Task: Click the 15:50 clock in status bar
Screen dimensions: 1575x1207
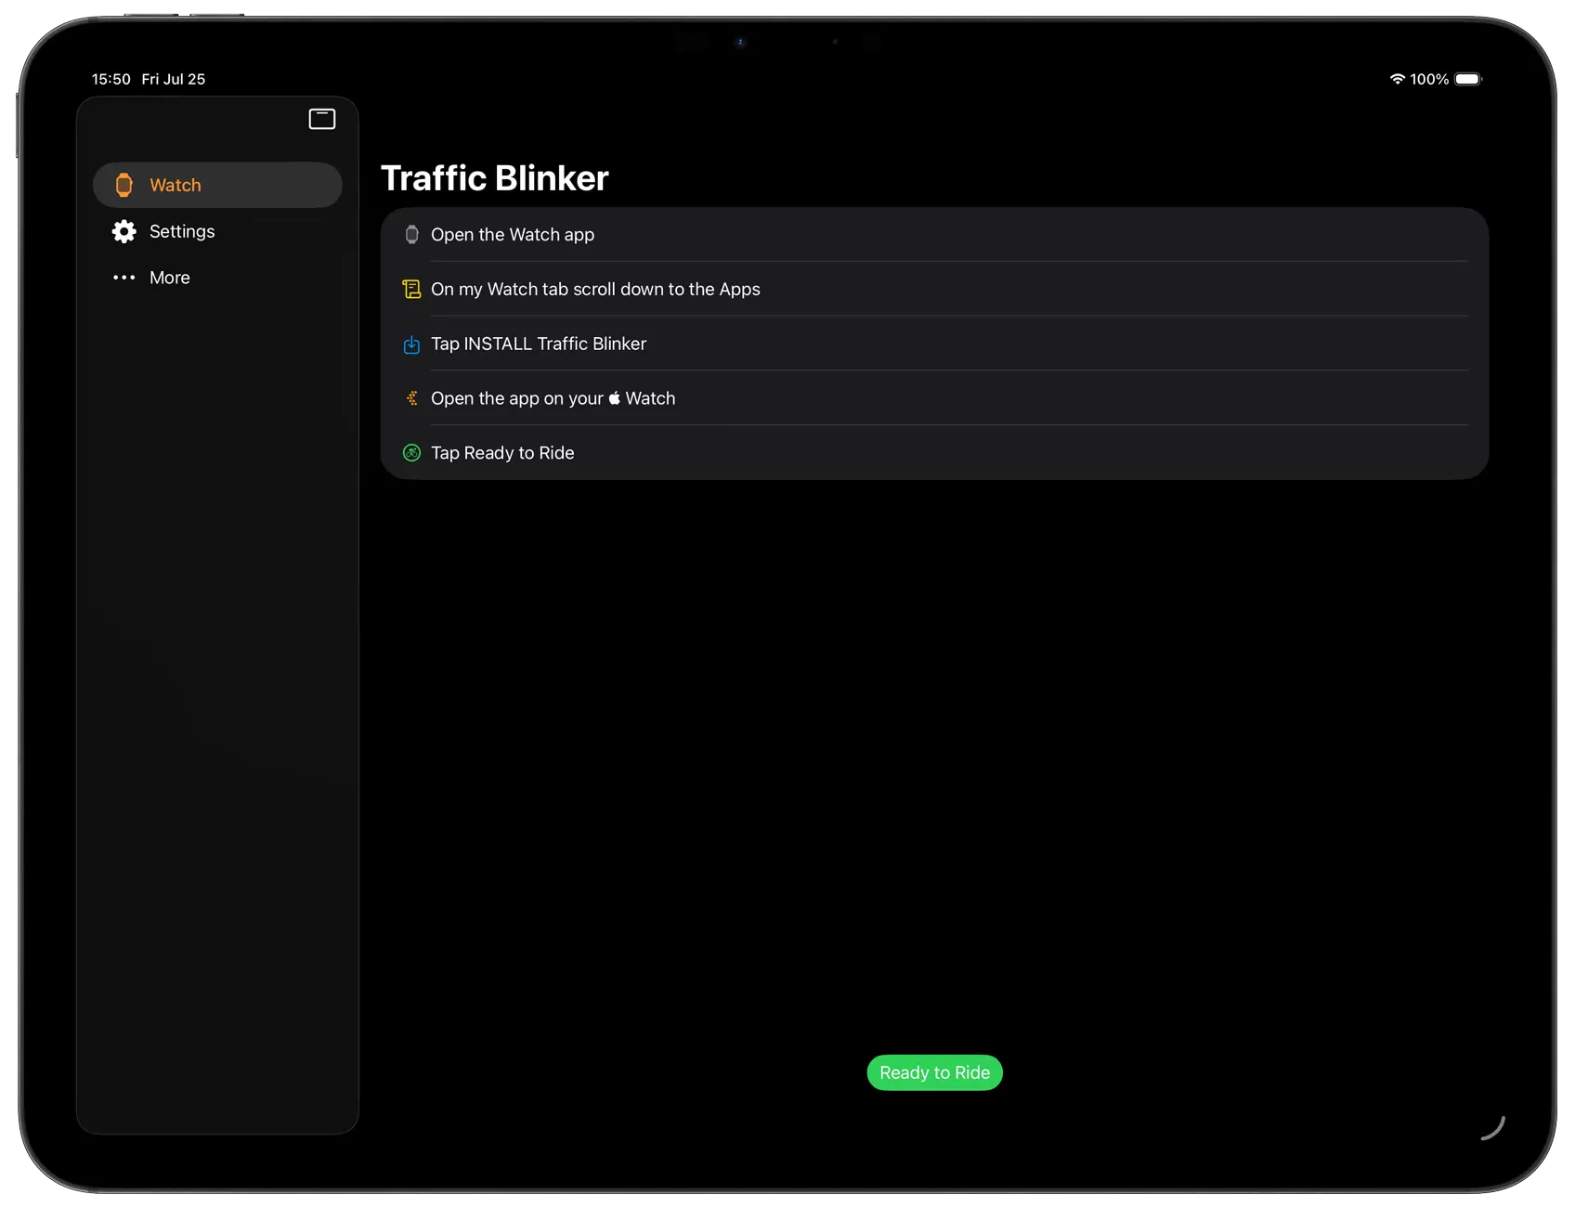Action: [x=111, y=79]
